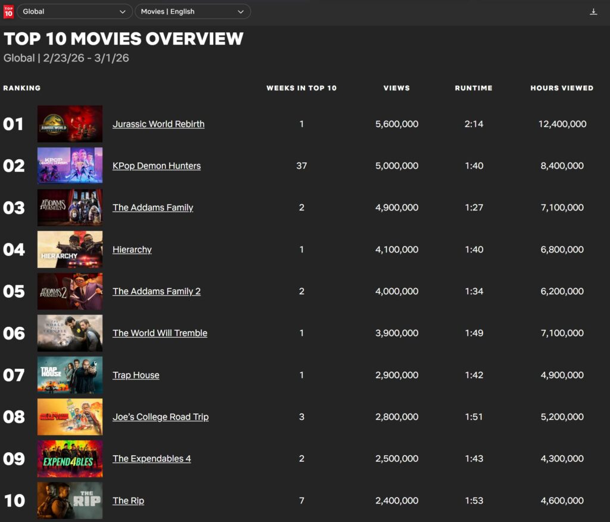This screenshot has width=610, height=522.
Task: Click the Netflix Top 10 logo icon
Action: pos(8,11)
